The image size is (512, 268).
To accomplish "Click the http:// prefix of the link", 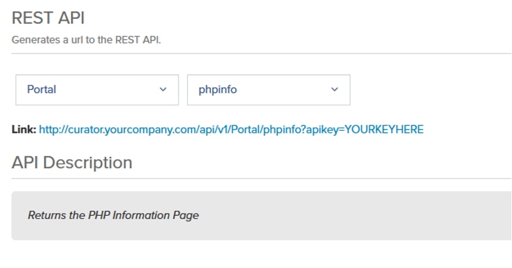I will pos(53,130).
